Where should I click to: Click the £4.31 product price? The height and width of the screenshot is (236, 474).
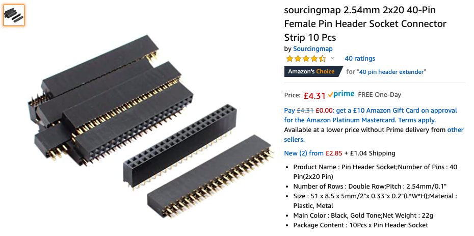[314, 95]
